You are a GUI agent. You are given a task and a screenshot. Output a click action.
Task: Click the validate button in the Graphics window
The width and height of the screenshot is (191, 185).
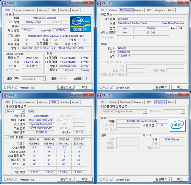pyautogui.click(x=161, y=179)
